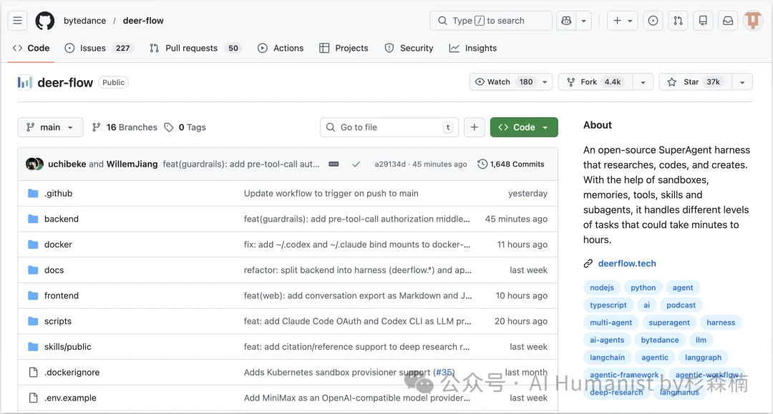Open the green Code dropdown
The image size is (773, 414).
tap(523, 127)
